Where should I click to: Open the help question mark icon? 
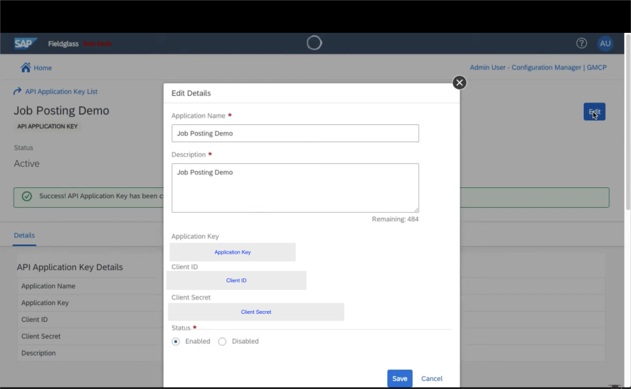pos(581,43)
